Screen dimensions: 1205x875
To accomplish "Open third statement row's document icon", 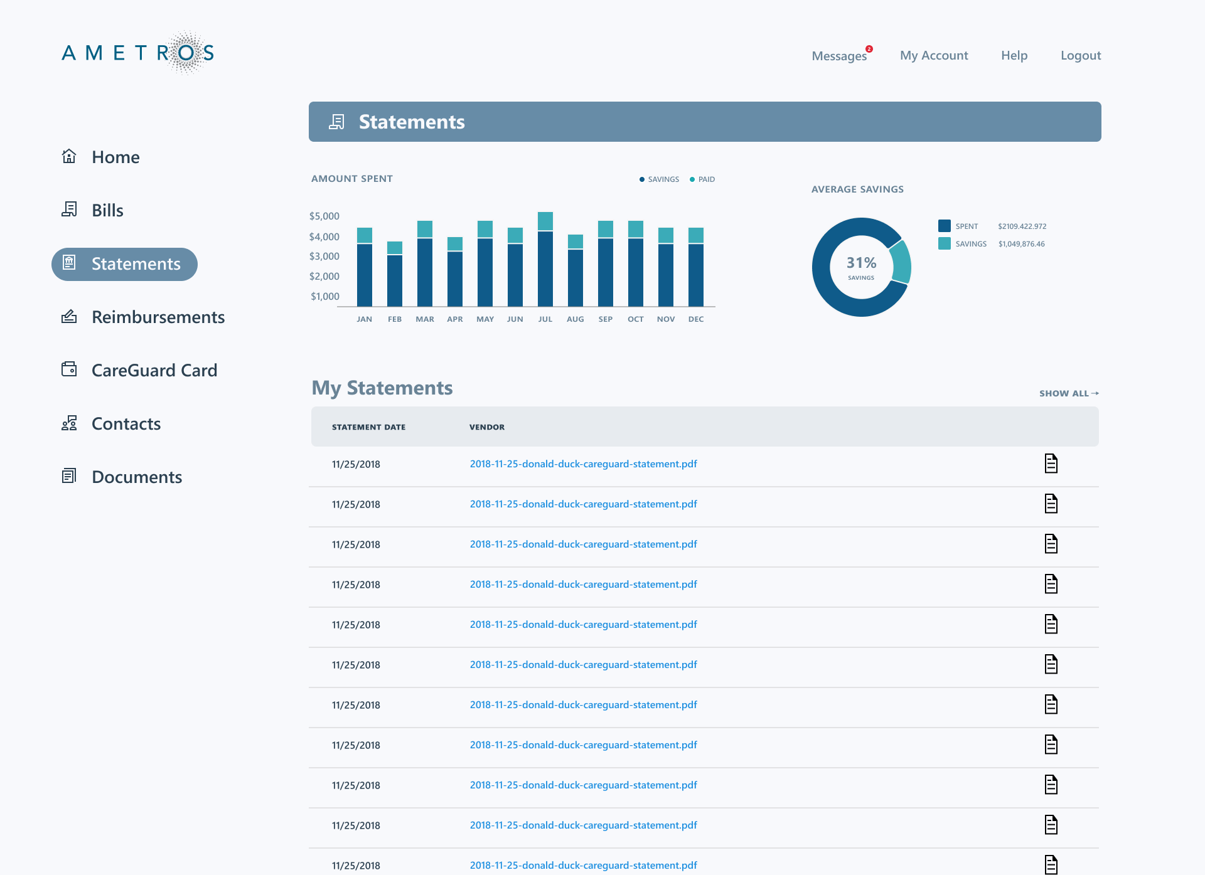I will pyautogui.click(x=1051, y=544).
